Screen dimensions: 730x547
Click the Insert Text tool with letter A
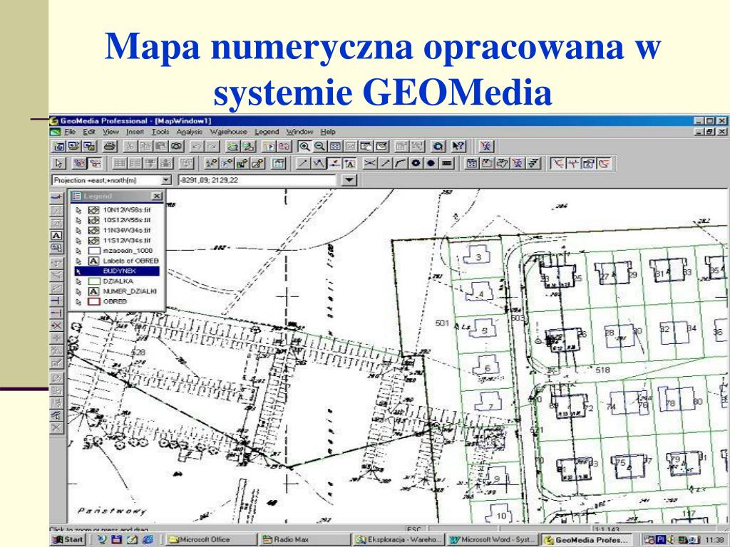pos(349,163)
